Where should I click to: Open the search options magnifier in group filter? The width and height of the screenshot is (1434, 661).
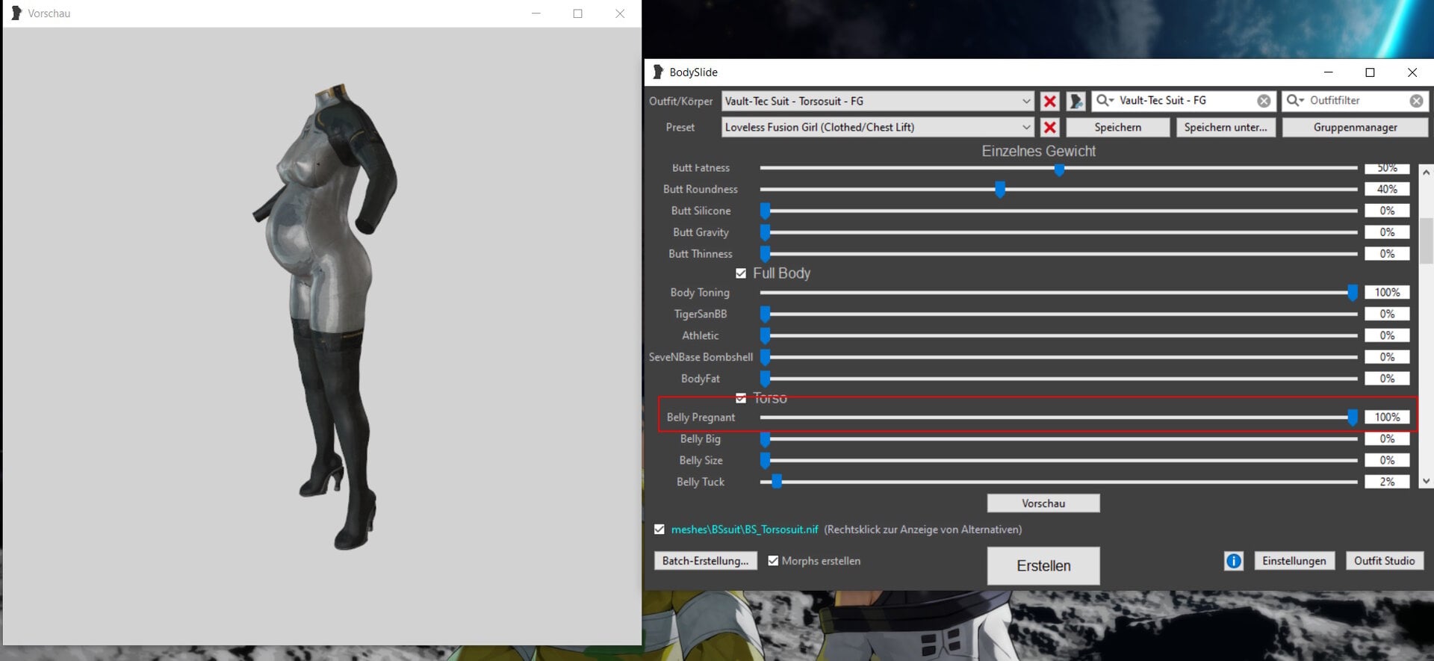coord(1105,100)
